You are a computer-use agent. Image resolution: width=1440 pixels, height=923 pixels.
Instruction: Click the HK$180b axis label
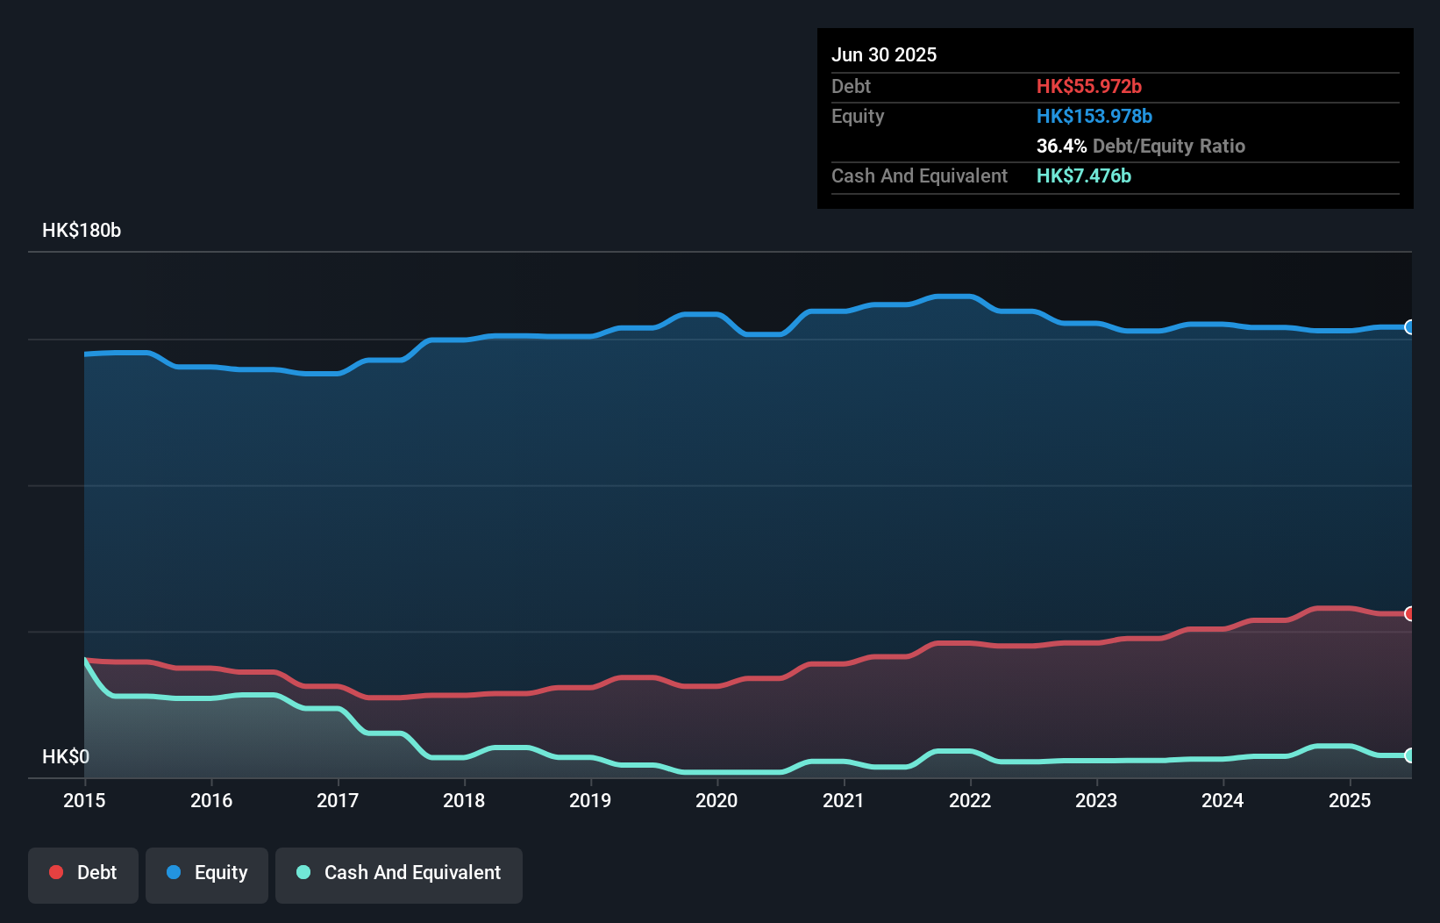pyautogui.click(x=82, y=230)
